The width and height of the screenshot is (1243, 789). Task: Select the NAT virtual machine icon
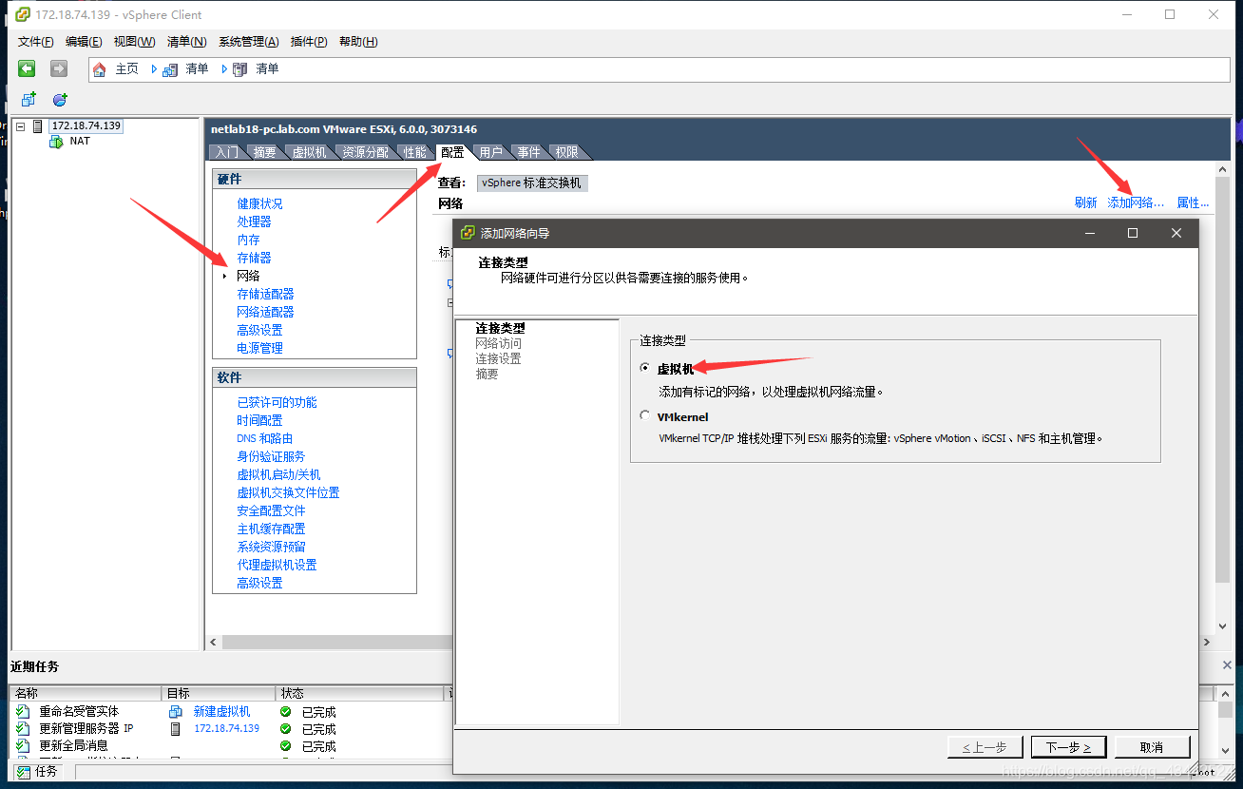pyautogui.click(x=56, y=141)
